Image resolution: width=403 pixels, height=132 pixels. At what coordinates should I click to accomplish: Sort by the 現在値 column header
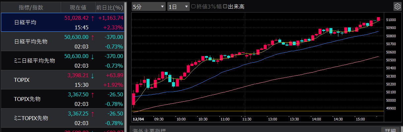click(x=78, y=7)
